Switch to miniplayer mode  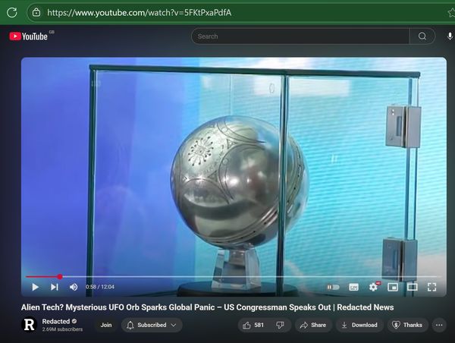tap(393, 287)
